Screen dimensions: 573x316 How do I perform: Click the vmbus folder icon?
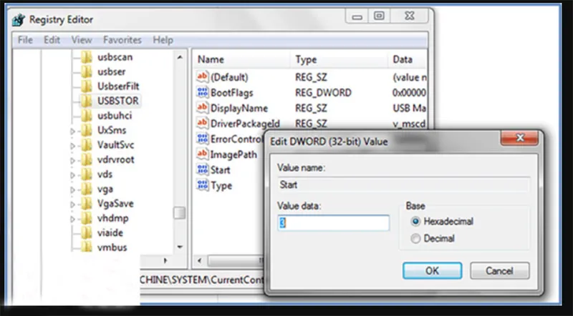pyautogui.click(x=87, y=247)
